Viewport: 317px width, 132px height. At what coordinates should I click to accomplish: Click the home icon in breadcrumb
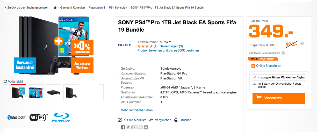(x=55, y=8)
